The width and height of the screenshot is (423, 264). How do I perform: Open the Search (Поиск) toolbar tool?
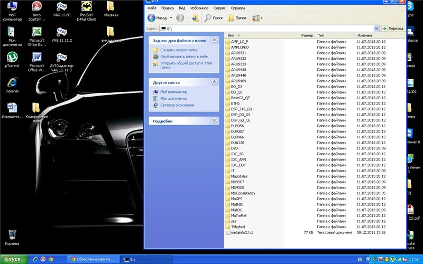click(214, 18)
